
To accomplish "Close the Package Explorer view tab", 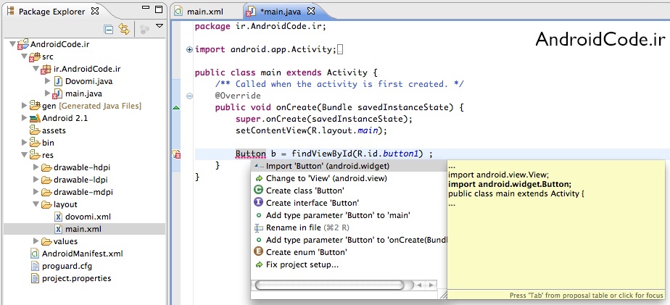I will pos(94,12).
